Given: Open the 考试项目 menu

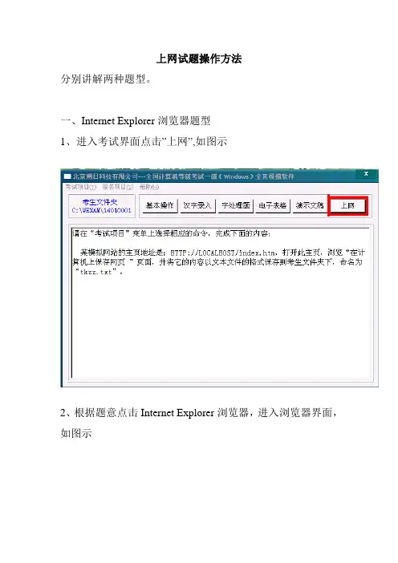Looking at the screenshot, I should click(x=81, y=187).
